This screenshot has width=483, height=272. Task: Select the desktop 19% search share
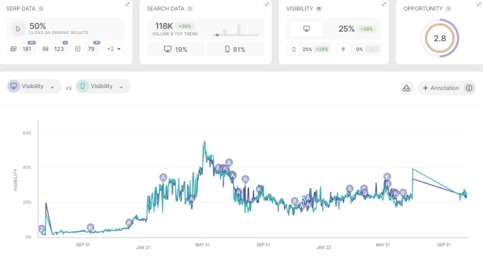[x=175, y=49]
